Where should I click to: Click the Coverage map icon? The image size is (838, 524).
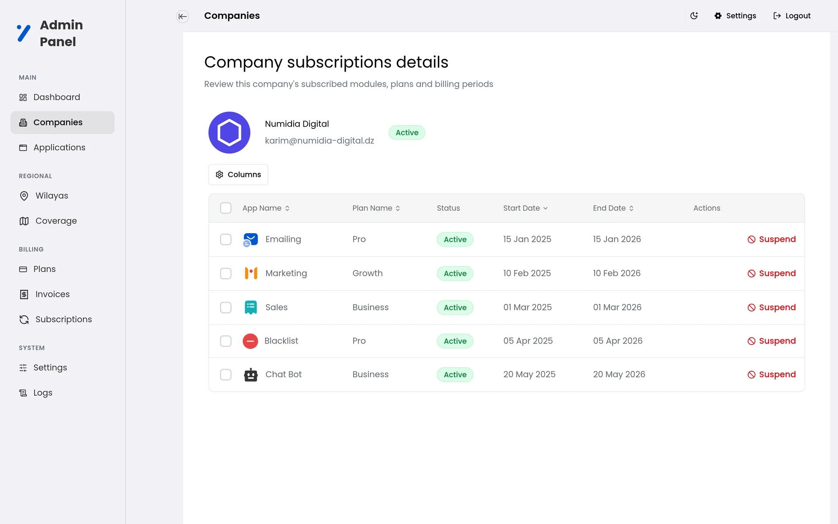24,221
